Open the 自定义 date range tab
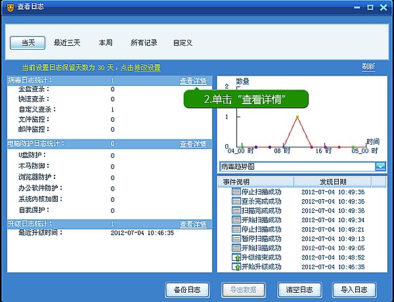 pos(183,43)
